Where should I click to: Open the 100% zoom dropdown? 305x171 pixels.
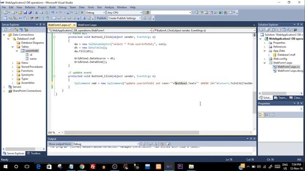[59, 133]
